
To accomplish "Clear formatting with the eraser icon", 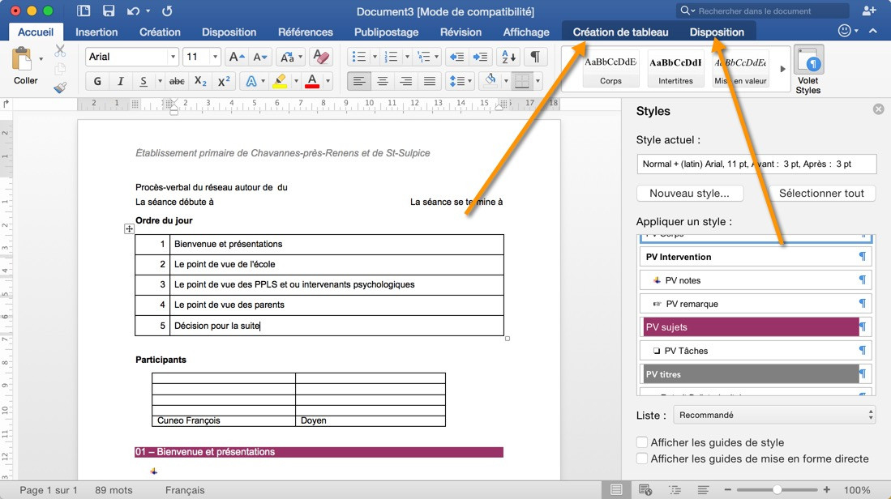I will (321, 57).
